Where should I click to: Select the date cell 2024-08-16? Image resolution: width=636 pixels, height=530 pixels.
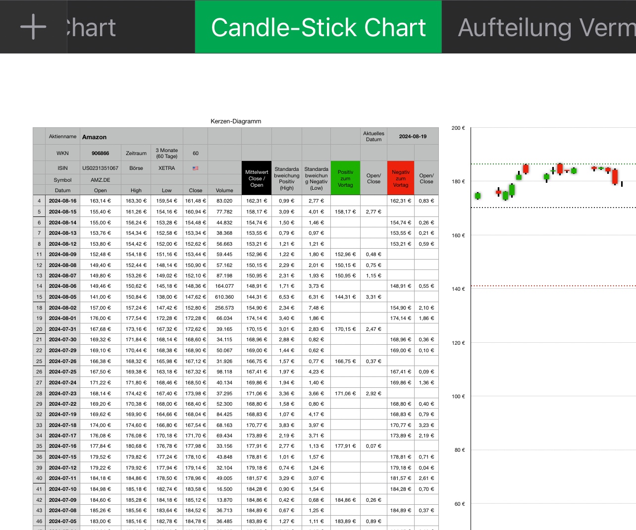pyautogui.click(x=63, y=201)
